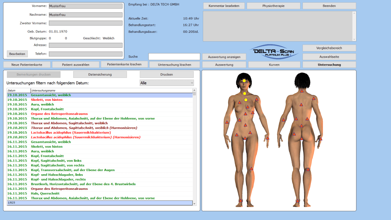
Task: Click the Patientenkarte löschen button
Action: click(124, 65)
